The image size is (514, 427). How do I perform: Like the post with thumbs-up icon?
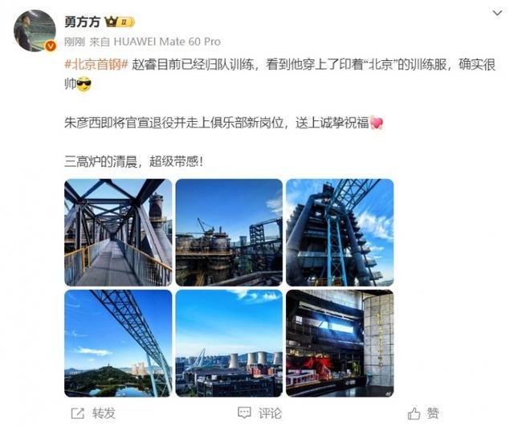(x=414, y=413)
